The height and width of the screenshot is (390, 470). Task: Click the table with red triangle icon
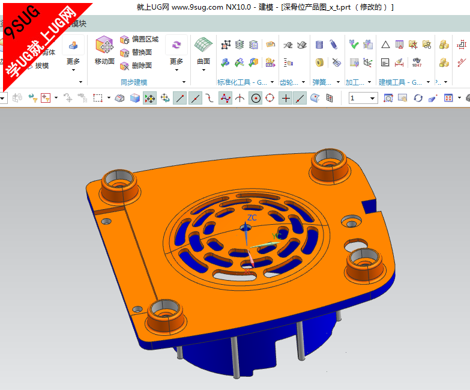click(399, 45)
